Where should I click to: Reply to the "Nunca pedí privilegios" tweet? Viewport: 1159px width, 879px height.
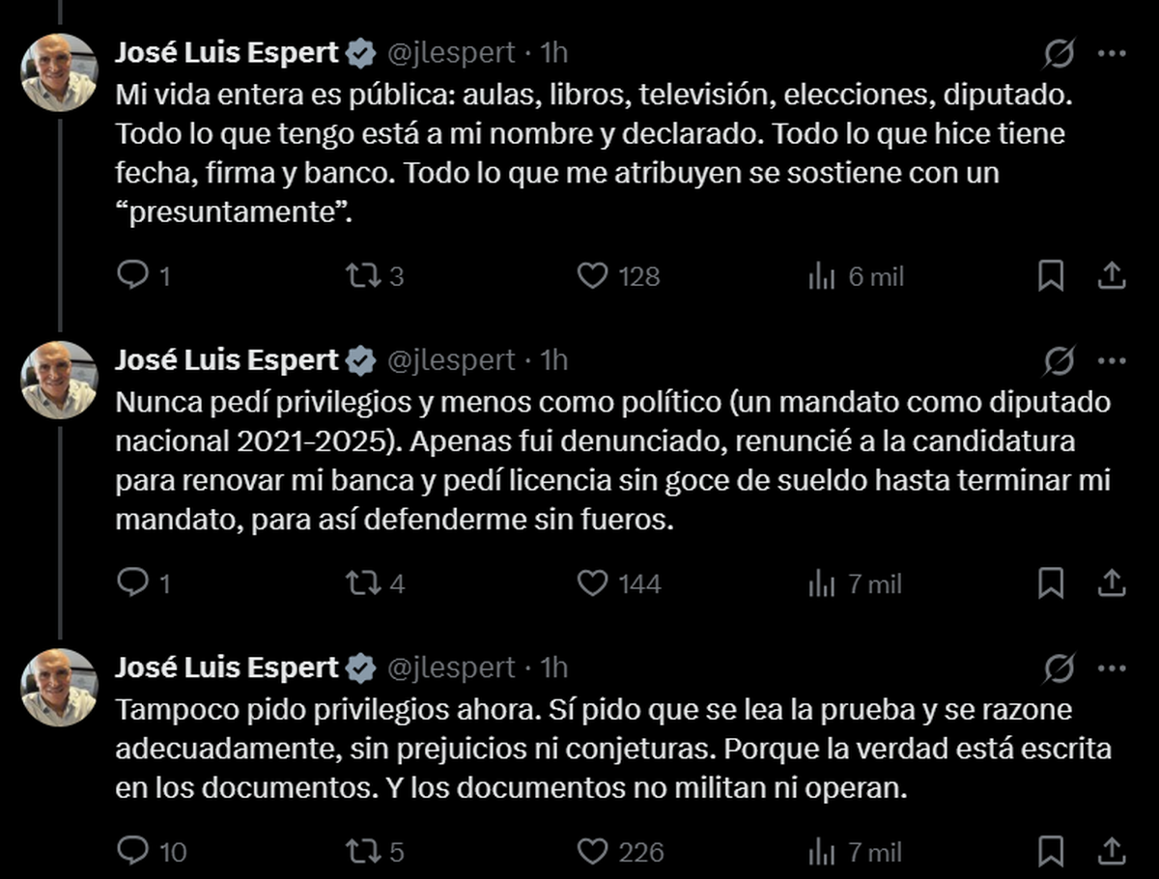[131, 582]
